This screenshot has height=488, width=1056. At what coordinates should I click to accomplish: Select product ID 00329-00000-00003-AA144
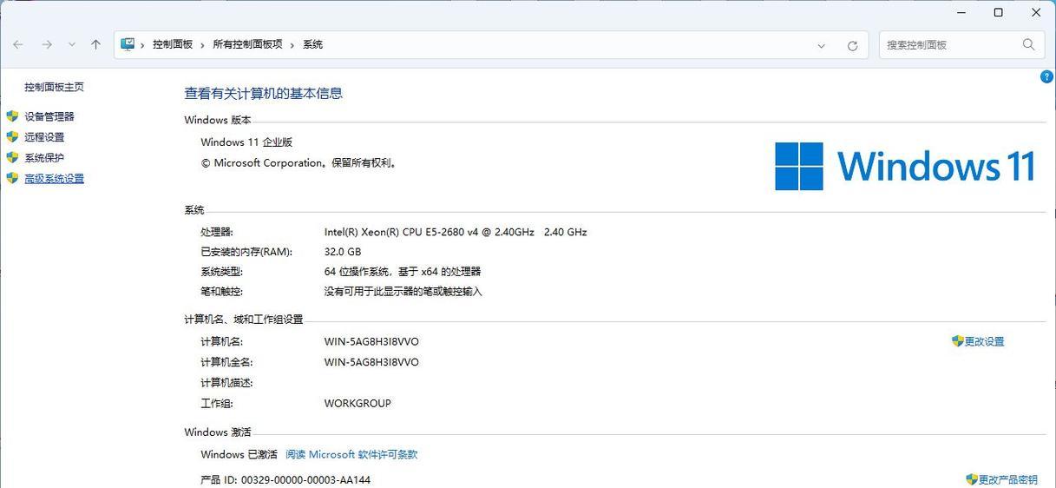305,479
